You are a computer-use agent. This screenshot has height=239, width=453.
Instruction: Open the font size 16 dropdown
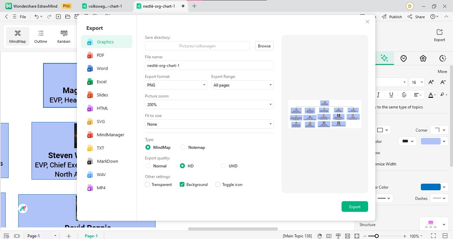417,82
